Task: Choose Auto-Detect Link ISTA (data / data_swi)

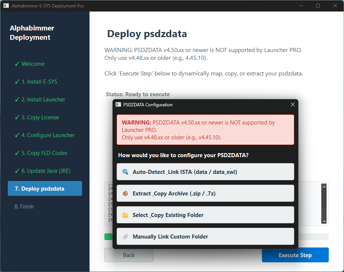Action: coord(205,172)
